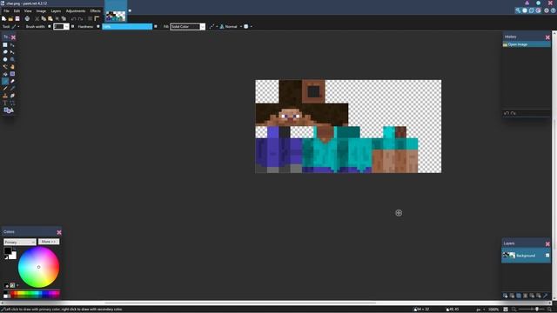Open the Brush width dropdown arrow
The width and height of the screenshot is (557, 313).
pos(66,27)
